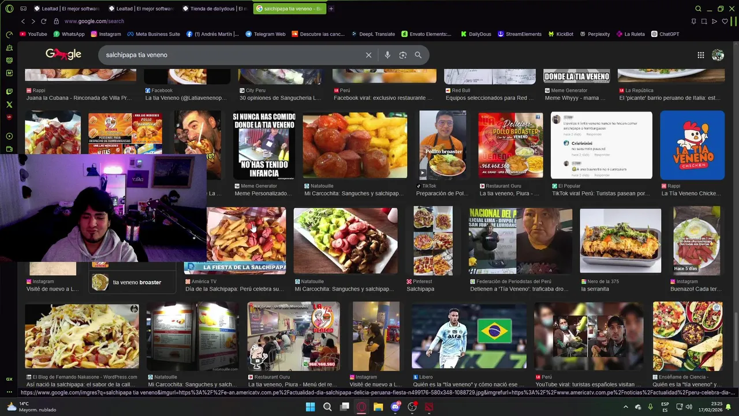The height and width of the screenshot is (416, 739).
Task: Clear the search box with the X icon
Action: tap(368, 55)
